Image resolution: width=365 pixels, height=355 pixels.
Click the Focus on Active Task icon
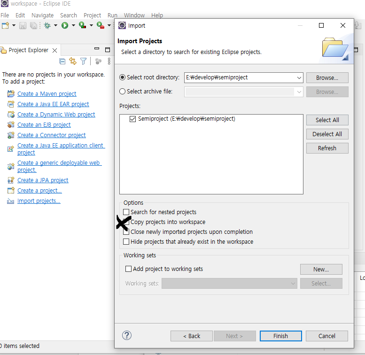[x=98, y=61]
